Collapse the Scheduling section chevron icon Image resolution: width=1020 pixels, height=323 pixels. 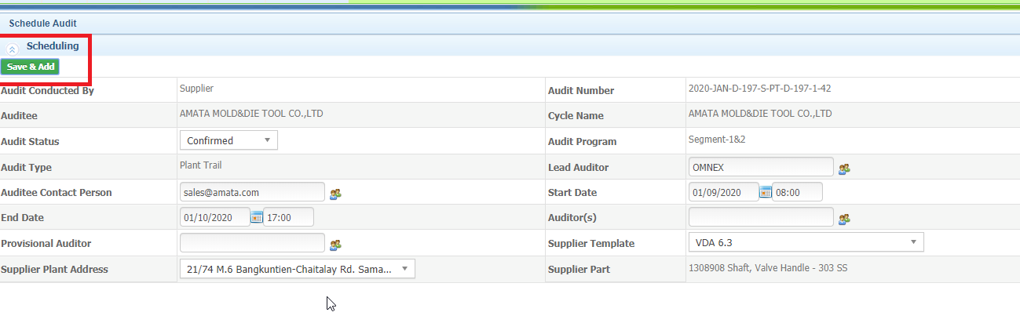click(13, 48)
